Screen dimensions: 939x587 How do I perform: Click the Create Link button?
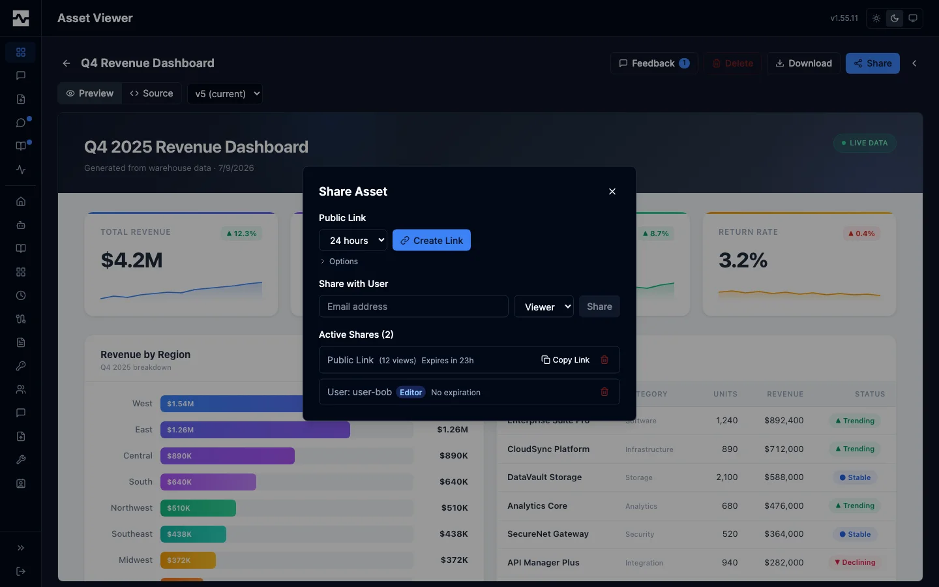[x=432, y=240]
